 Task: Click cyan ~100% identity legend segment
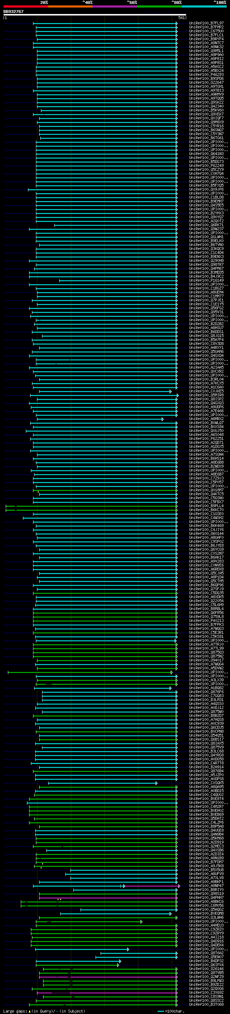(204, 6)
